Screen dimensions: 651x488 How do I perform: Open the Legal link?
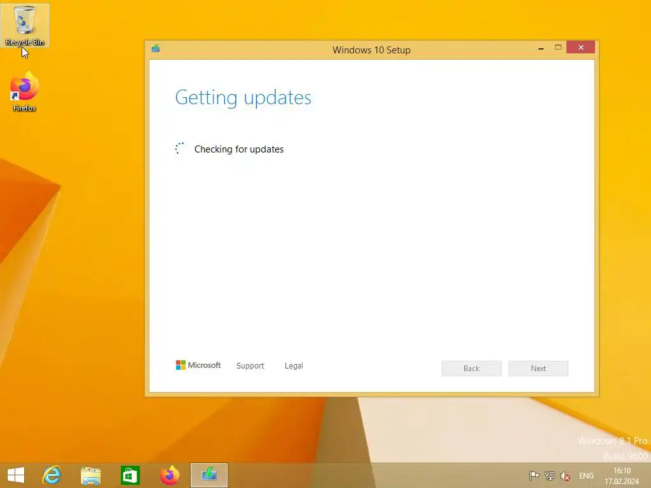coord(294,365)
